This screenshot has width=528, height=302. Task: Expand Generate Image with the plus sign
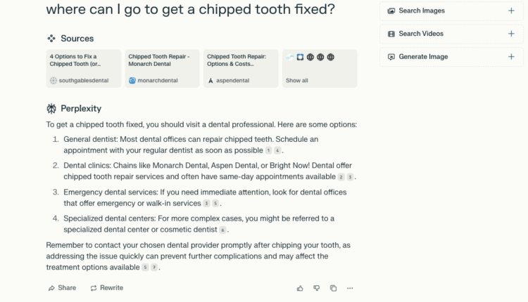coord(511,57)
